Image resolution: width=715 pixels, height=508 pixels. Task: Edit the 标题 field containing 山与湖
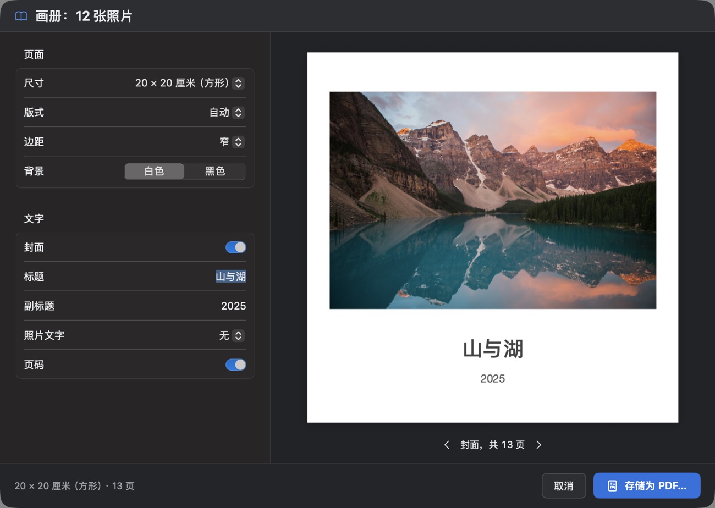tap(230, 277)
